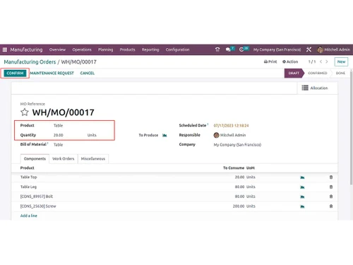Select the Confirmed status stage

[x=318, y=73]
